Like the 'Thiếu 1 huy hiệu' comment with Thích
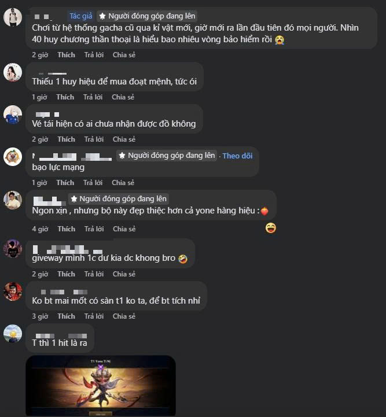386x417 pixels. point(65,97)
